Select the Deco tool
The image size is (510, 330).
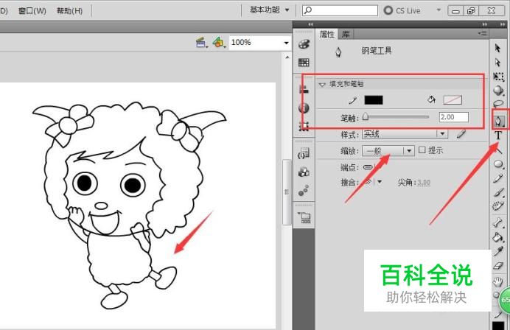[498, 206]
